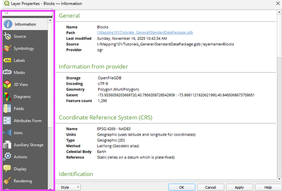
Task: Open the StandardDataPackage.gdb path link
Action: tap(145, 33)
